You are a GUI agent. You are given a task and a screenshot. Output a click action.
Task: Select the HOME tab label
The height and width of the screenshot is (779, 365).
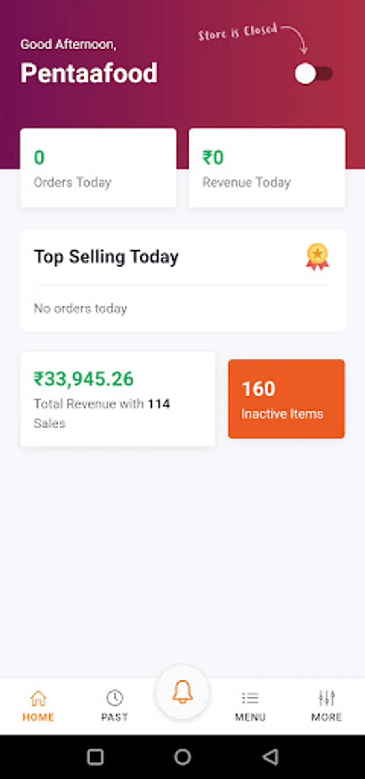(38, 717)
